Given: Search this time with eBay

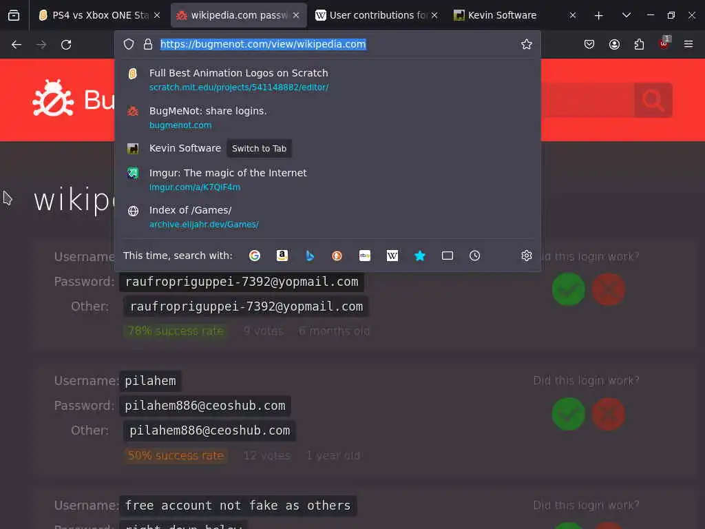Looking at the screenshot, I should pyautogui.click(x=365, y=256).
